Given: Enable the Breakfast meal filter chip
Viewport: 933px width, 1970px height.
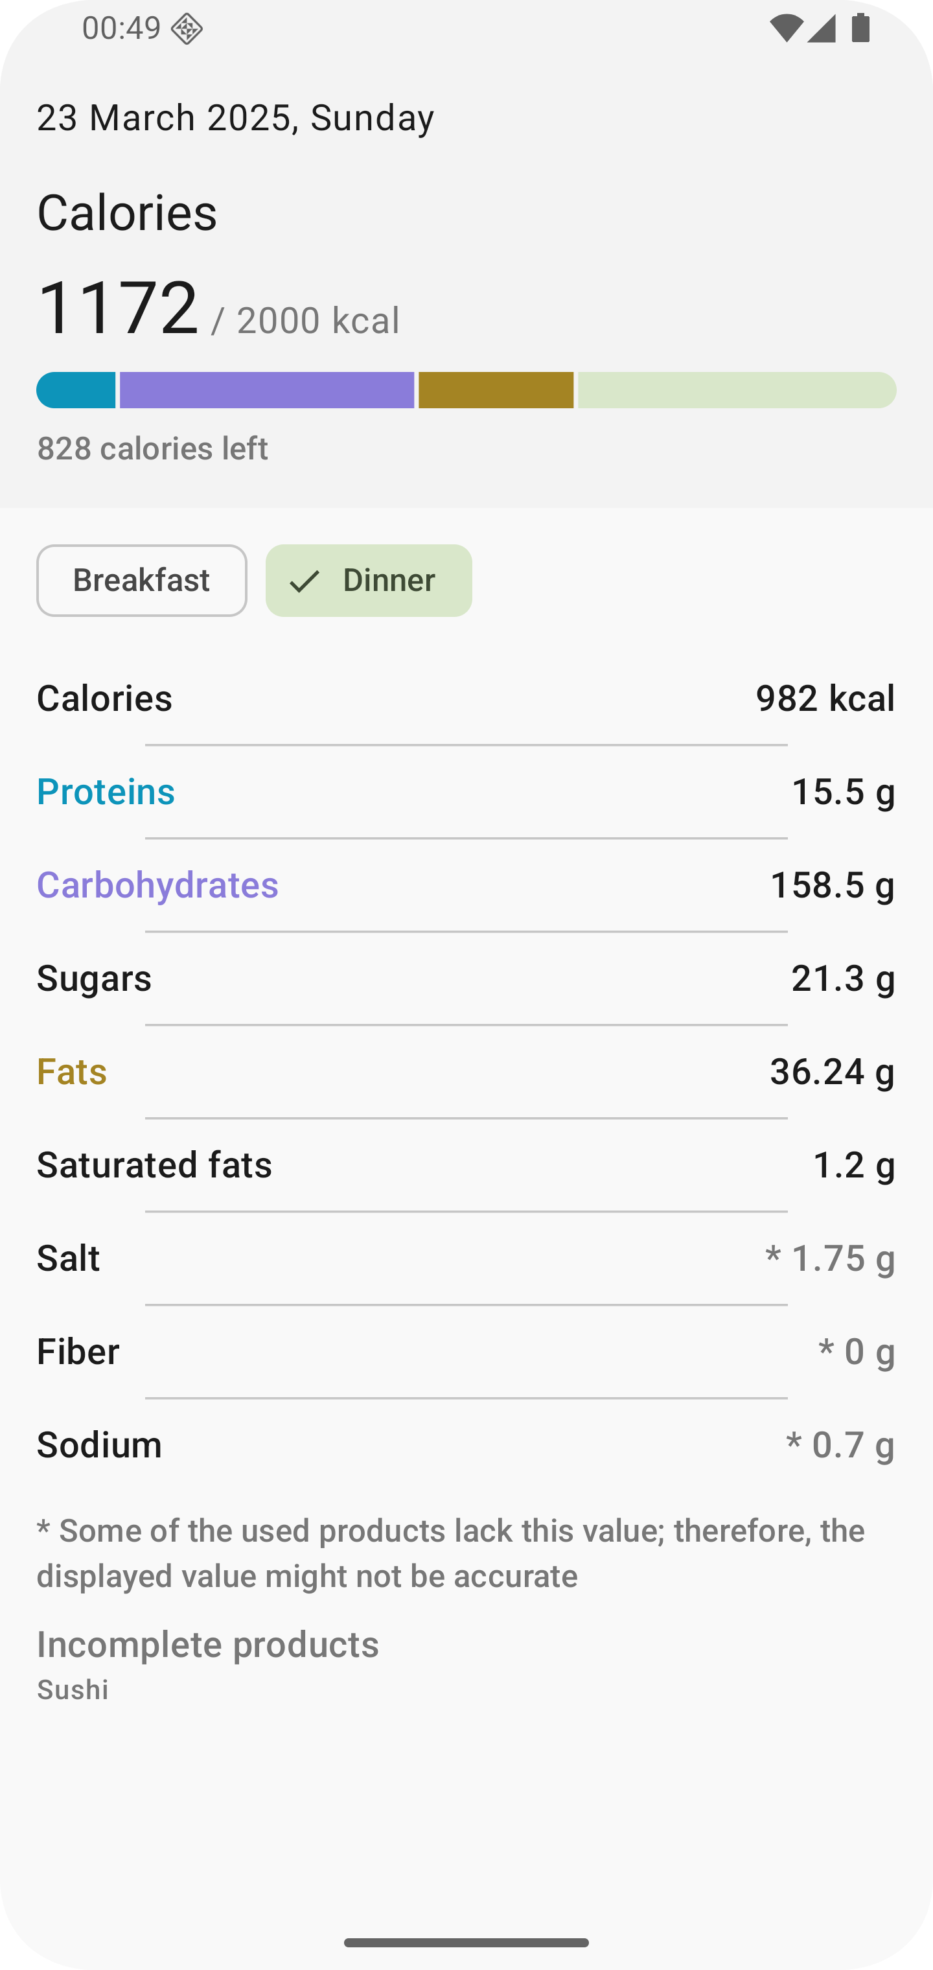Looking at the screenshot, I should (141, 581).
